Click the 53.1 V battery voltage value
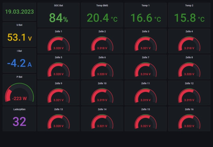 pyautogui.click(x=19, y=37)
